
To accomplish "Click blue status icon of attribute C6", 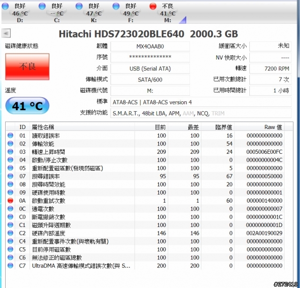I will (x=10, y=258).
